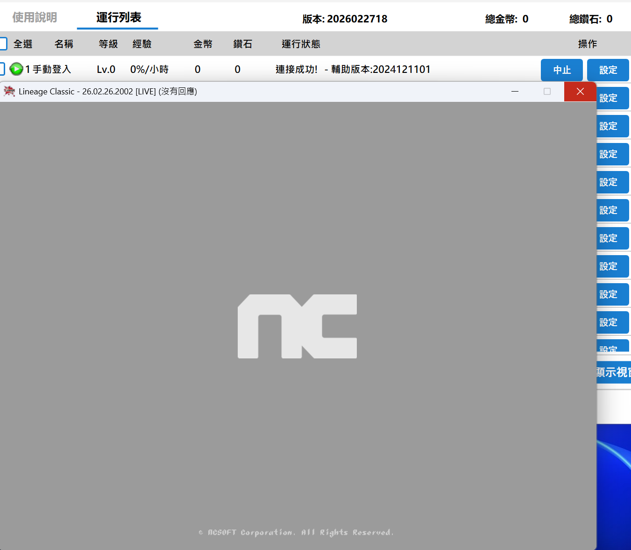This screenshot has width=631, height=550.
Task: Click the 名稱 column header
Action: pyautogui.click(x=64, y=44)
